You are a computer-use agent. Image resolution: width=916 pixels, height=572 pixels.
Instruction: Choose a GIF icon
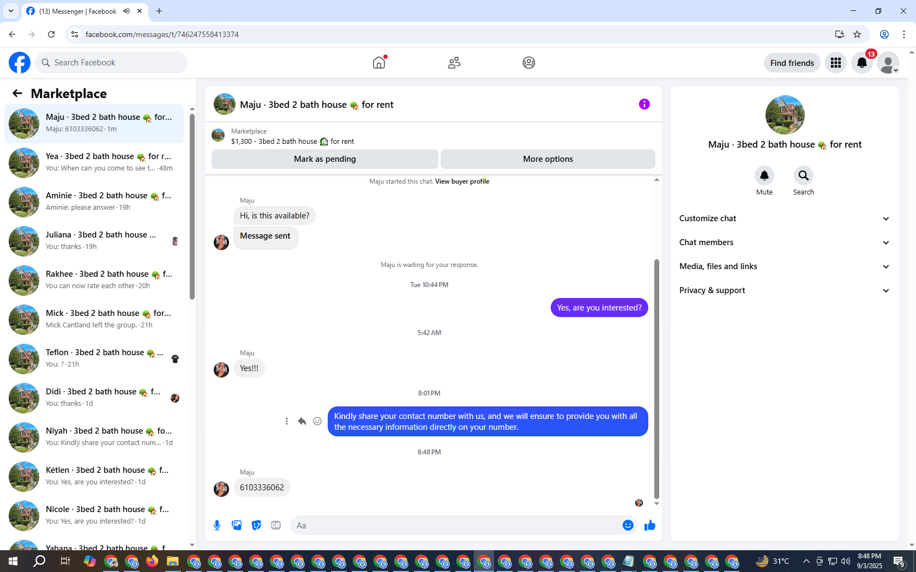(x=276, y=525)
